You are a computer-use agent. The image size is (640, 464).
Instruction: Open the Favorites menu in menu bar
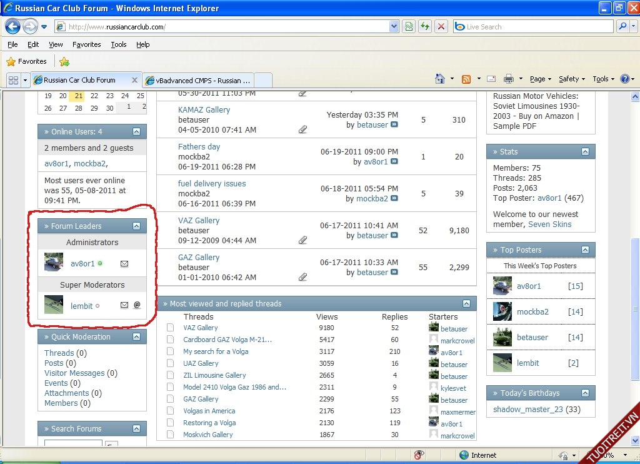pos(86,44)
